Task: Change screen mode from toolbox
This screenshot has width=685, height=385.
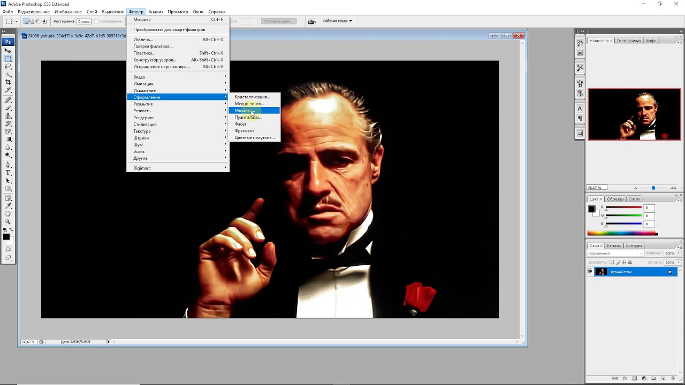Action: point(8,258)
